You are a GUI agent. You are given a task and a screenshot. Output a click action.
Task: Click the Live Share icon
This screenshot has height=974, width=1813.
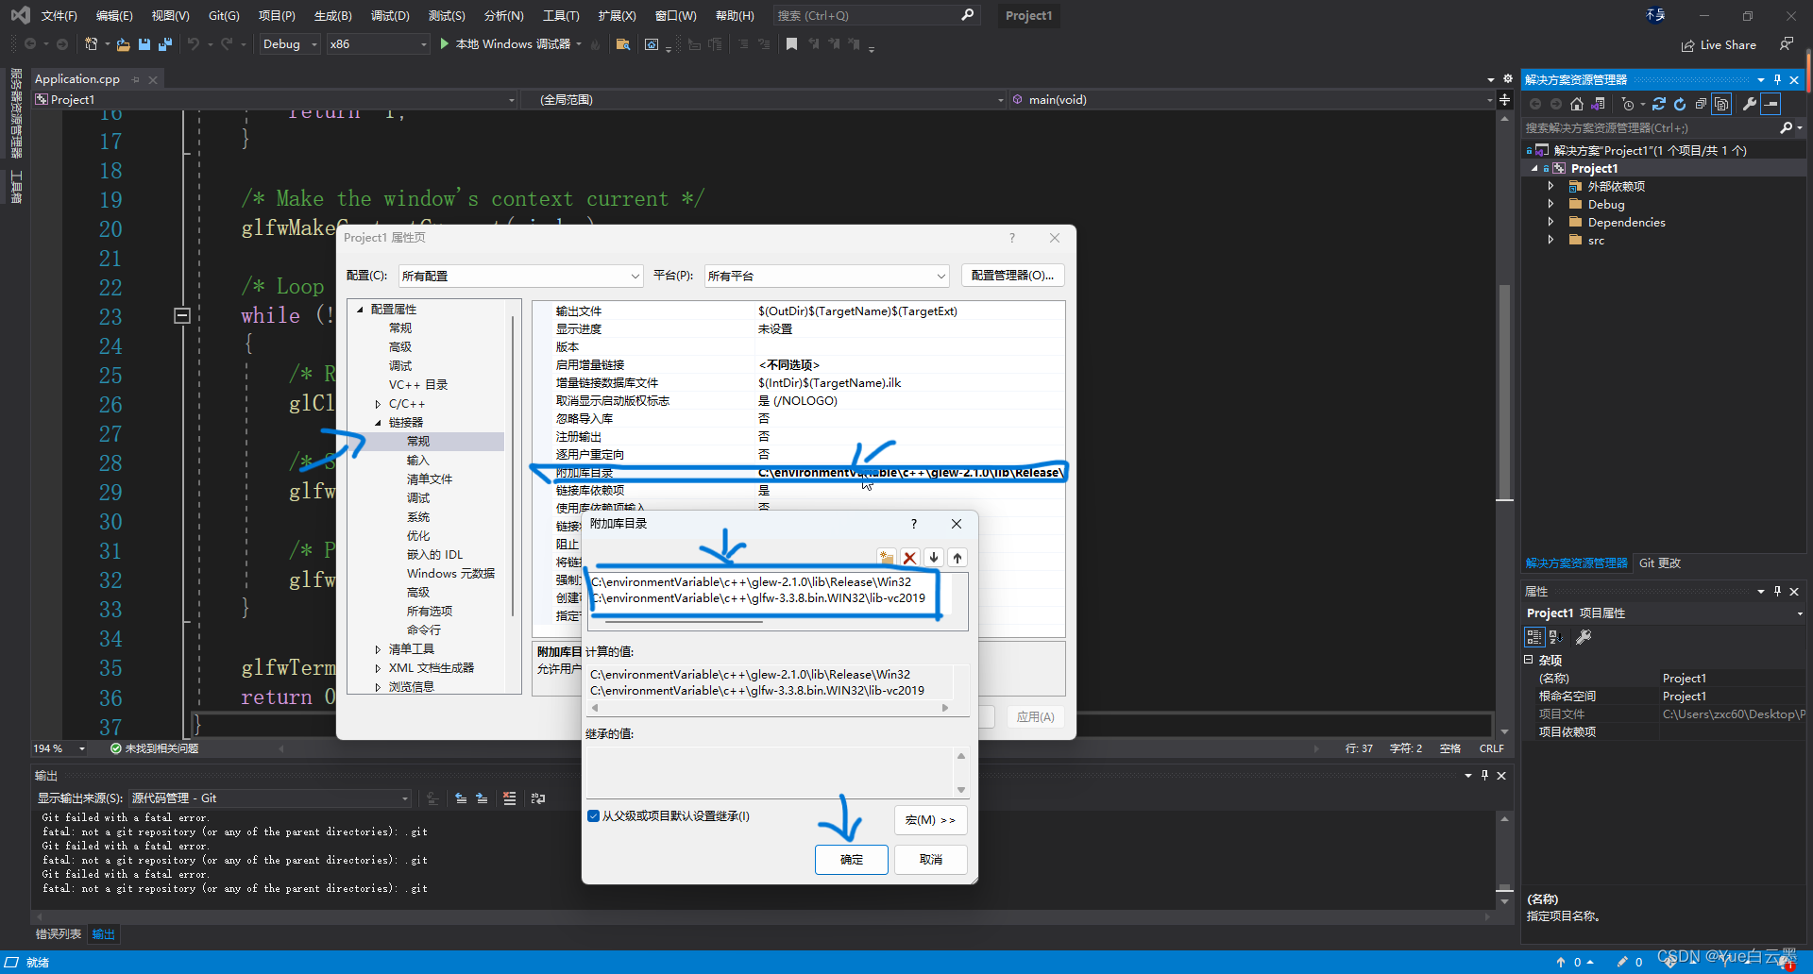coord(1719,45)
